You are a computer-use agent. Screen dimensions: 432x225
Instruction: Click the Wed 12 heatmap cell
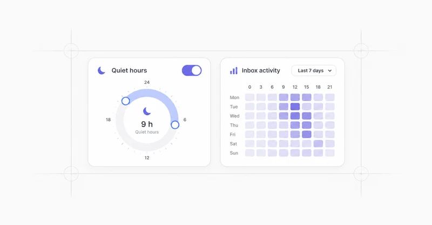click(295, 116)
